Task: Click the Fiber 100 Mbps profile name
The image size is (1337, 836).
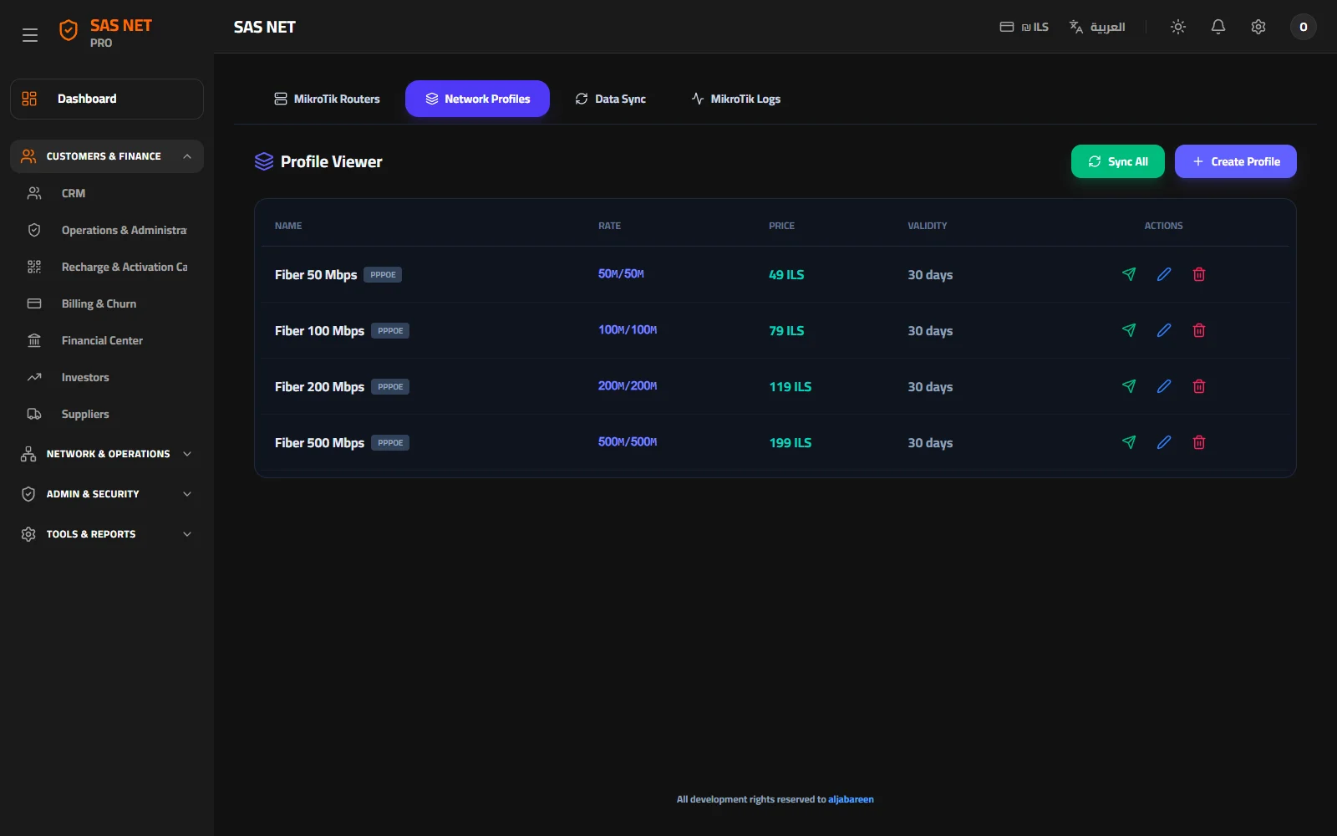Action: coord(319,331)
